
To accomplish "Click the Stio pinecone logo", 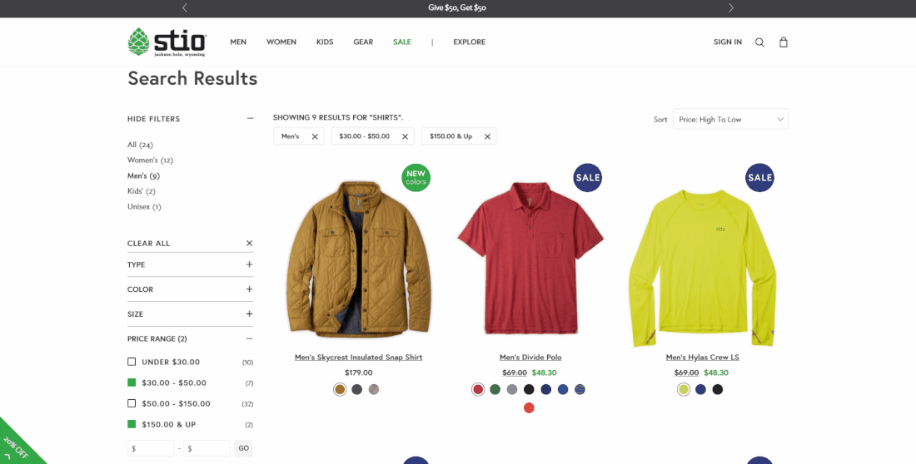I will click(x=167, y=42).
